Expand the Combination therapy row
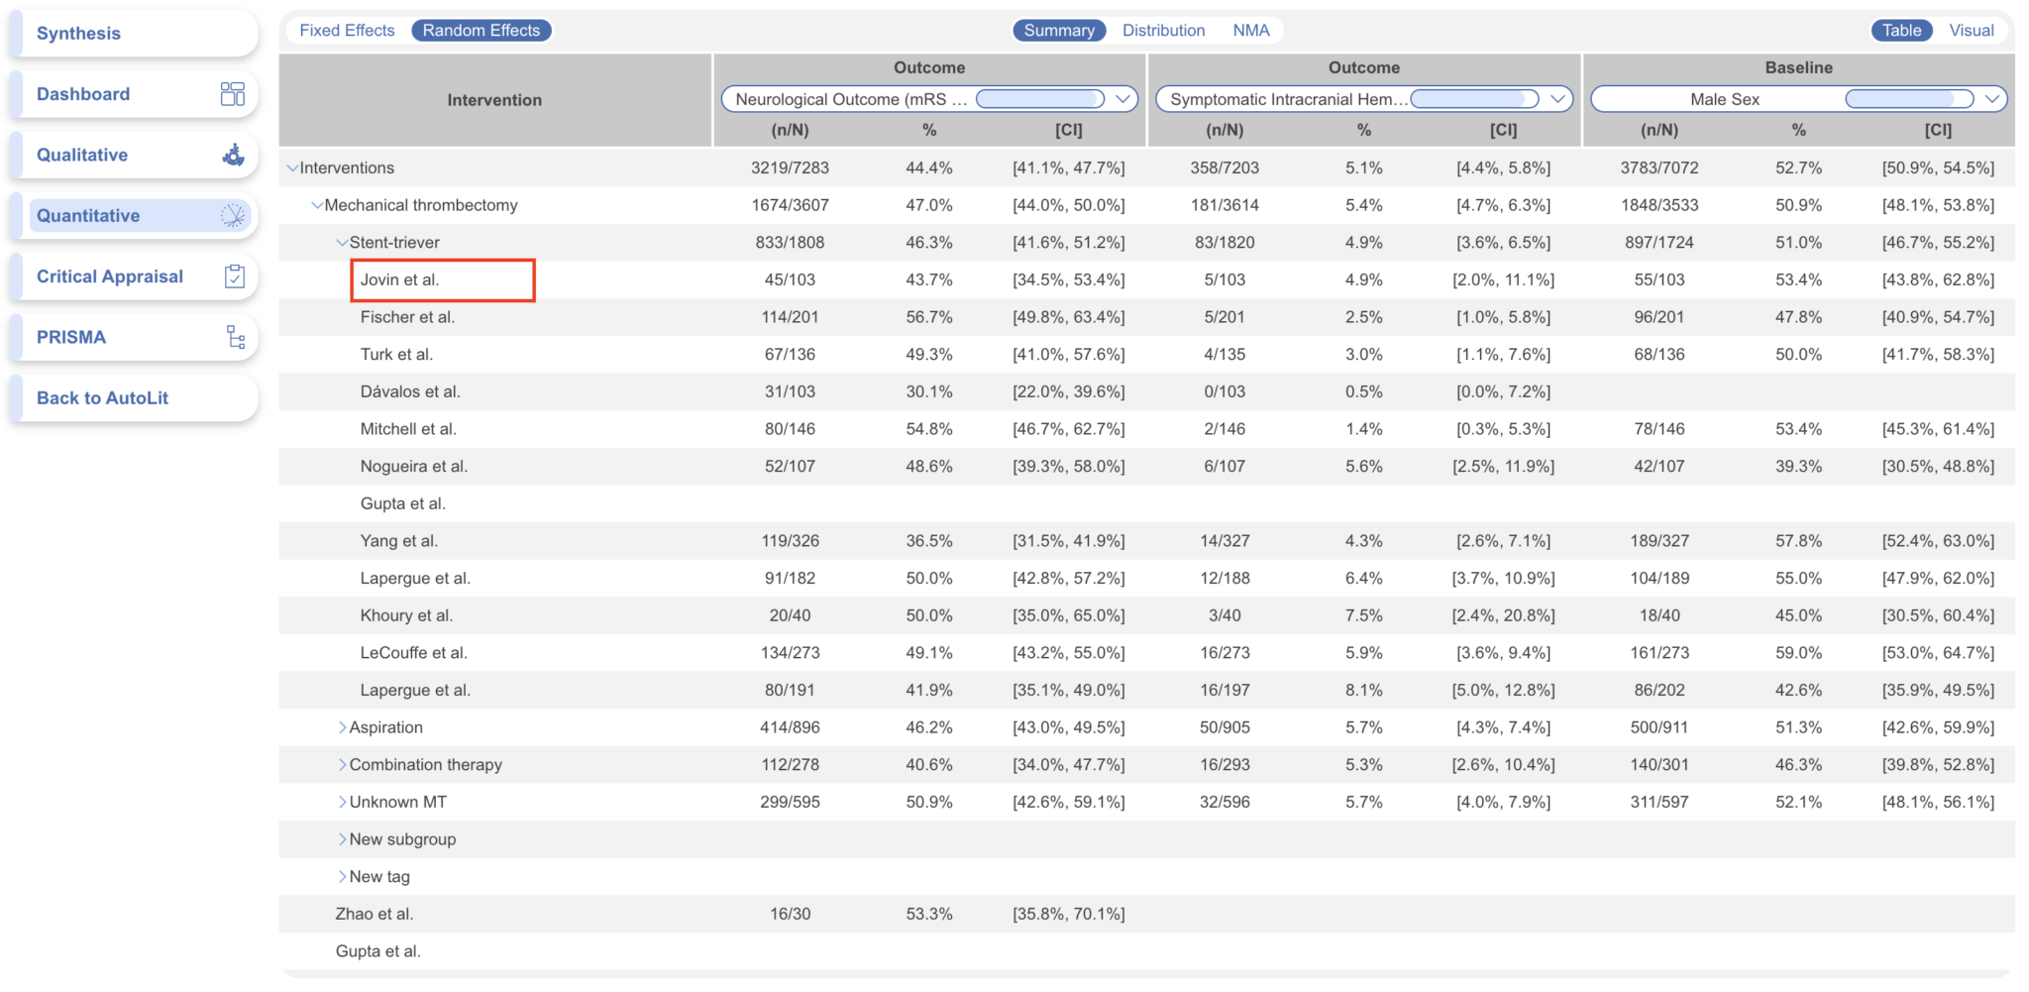The image size is (2029, 992). click(x=343, y=765)
